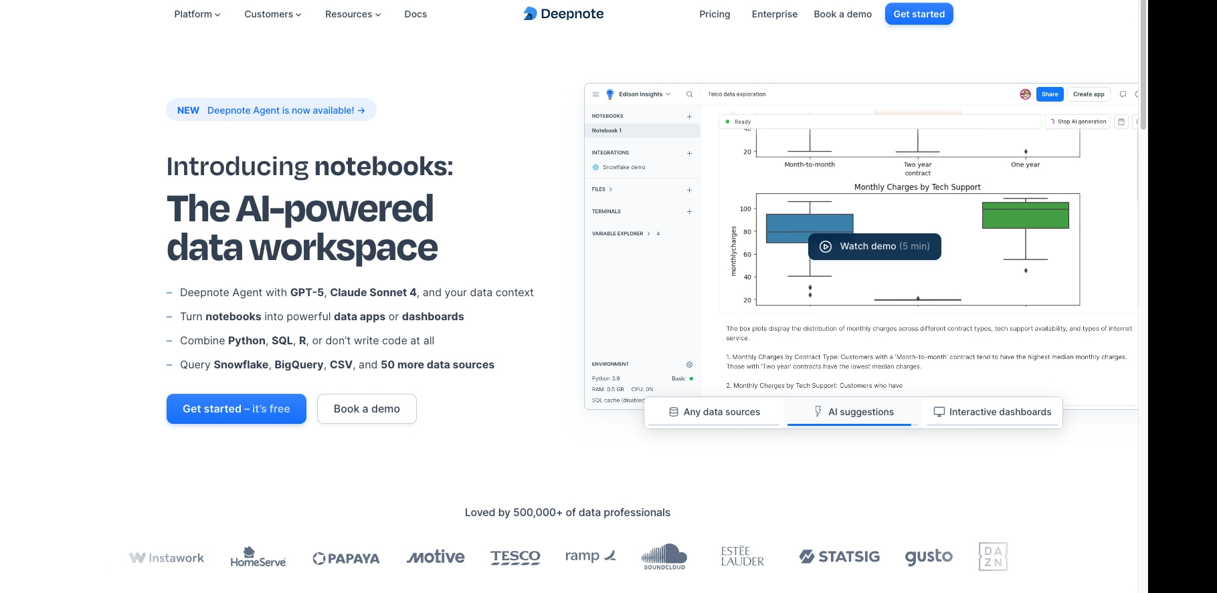Select Notebook 1 in the sidebar
Viewport: 1217px width, 593px height.
[x=642, y=130]
